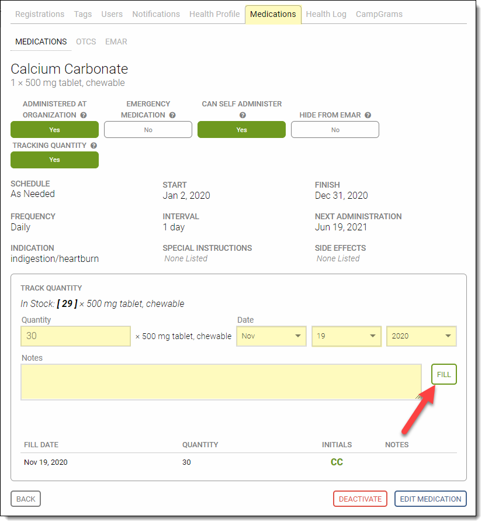Click help icon next to Administered at Organization
Screen dimensions: 485x525
(84, 115)
